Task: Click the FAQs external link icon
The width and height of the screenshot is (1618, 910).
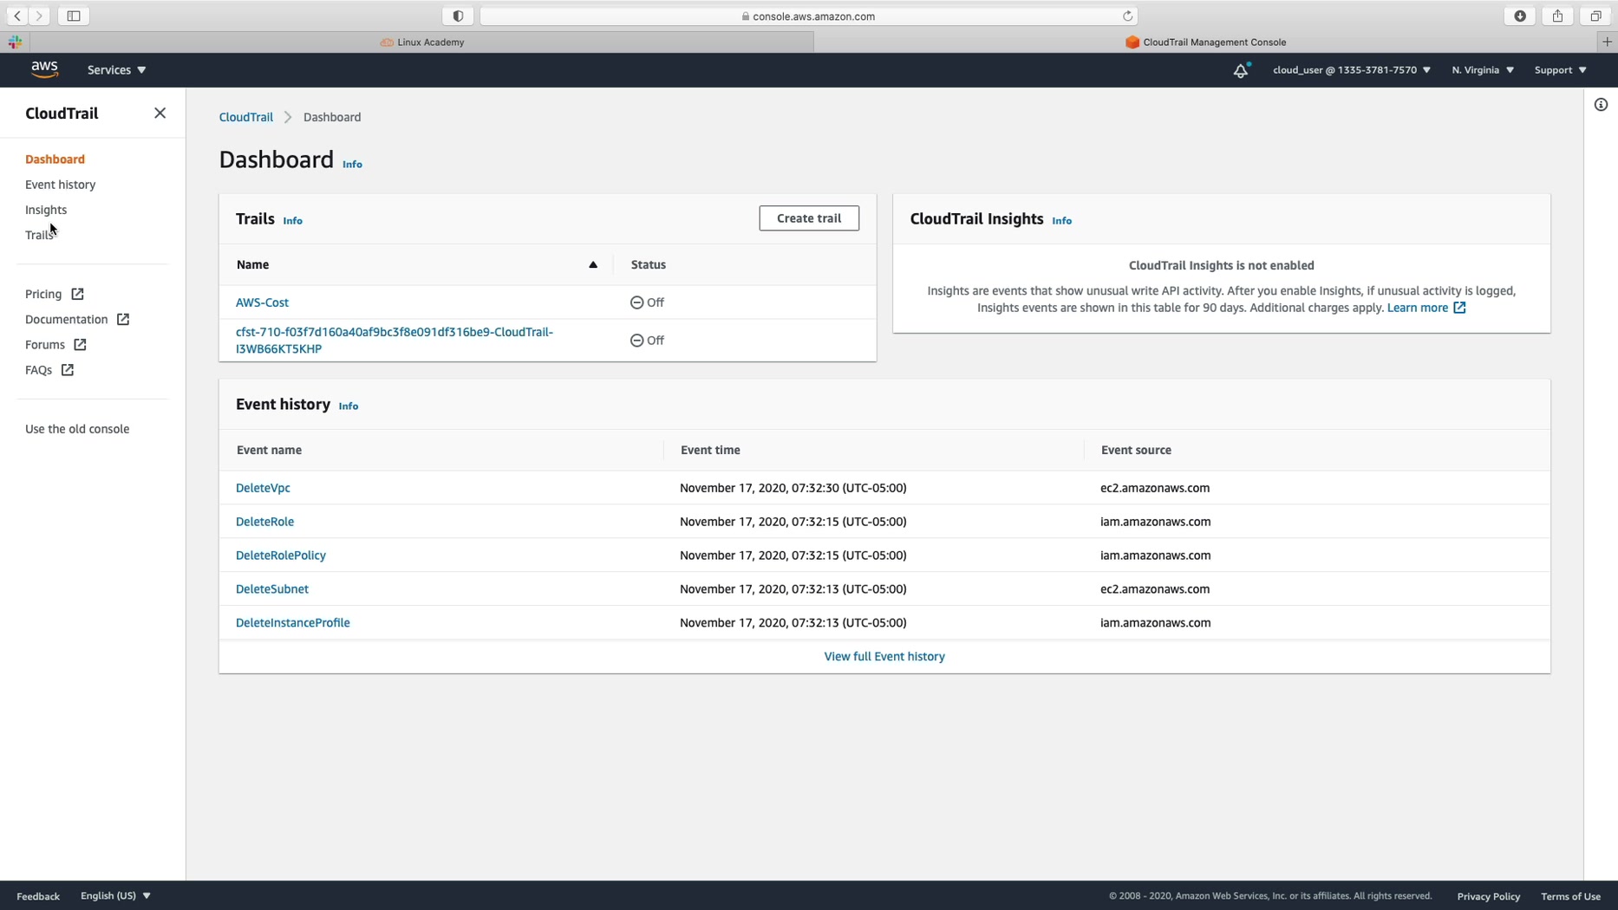Action: pyautogui.click(x=68, y=370)
